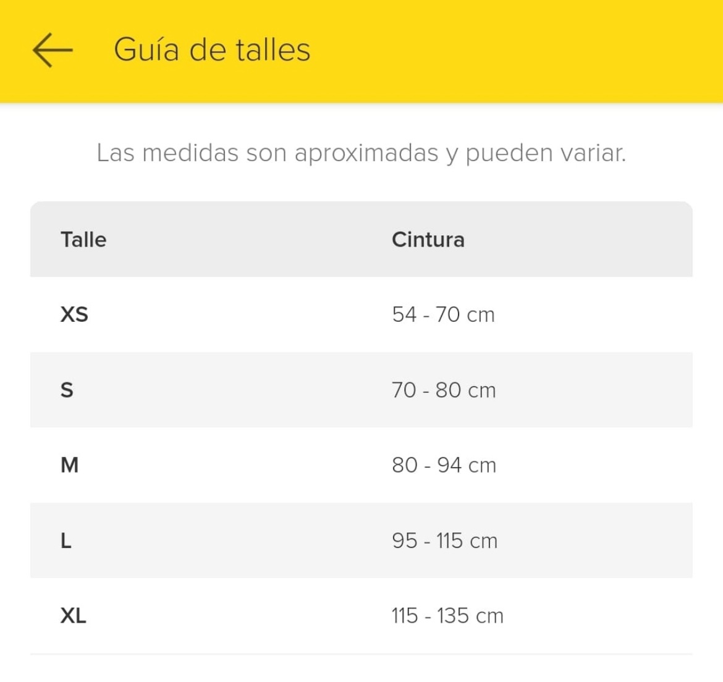Screen dimensions: 723x682
Task: Tap the word 'medidas' in the notice
Action: point(190,153)
